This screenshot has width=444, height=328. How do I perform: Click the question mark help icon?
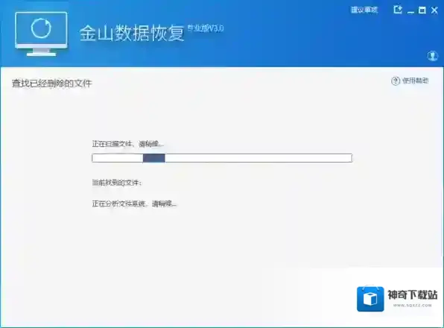pos(396,81)
